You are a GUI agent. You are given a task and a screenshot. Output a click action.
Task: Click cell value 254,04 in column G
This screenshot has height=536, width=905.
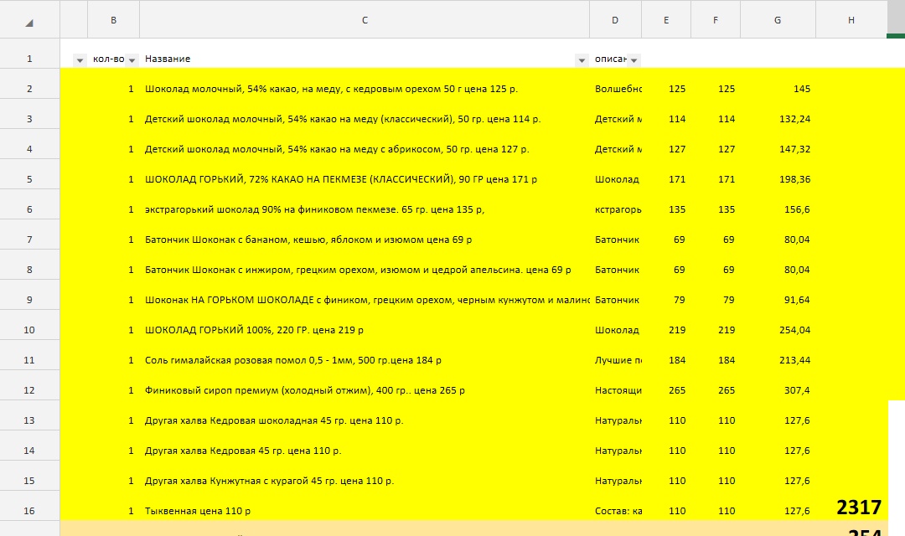coord(794,330)
